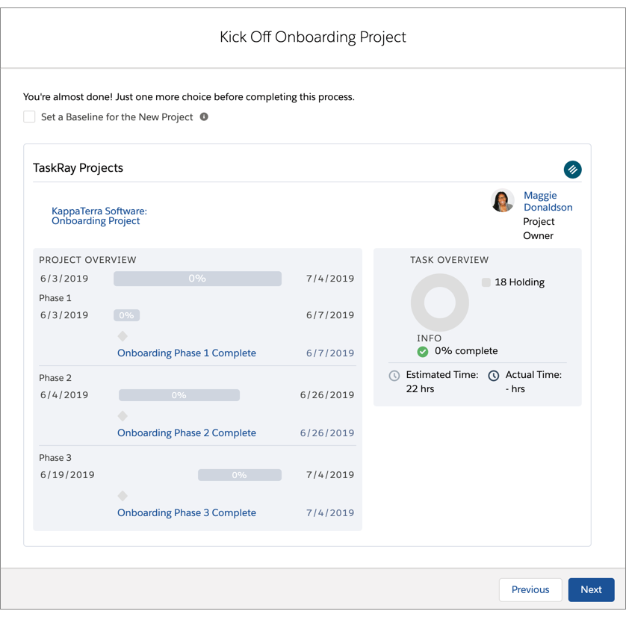Click the TaskRay Projects heading
Image resolution: width=626 pixels, height=617 pixels.
(78, 168)
